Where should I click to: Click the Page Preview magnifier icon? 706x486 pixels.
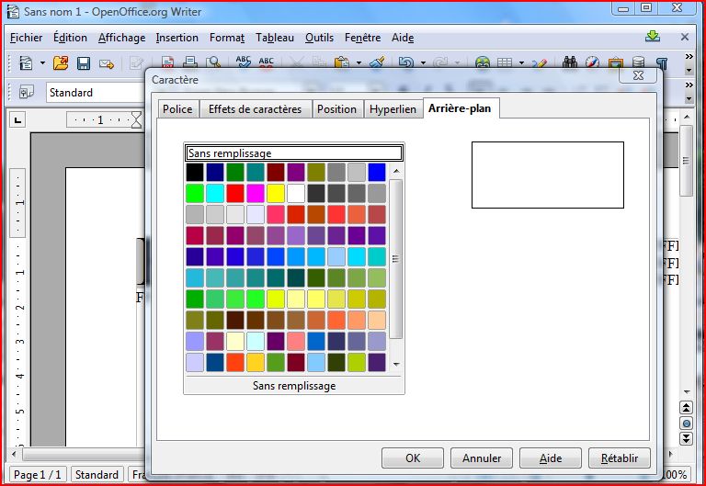212,62
